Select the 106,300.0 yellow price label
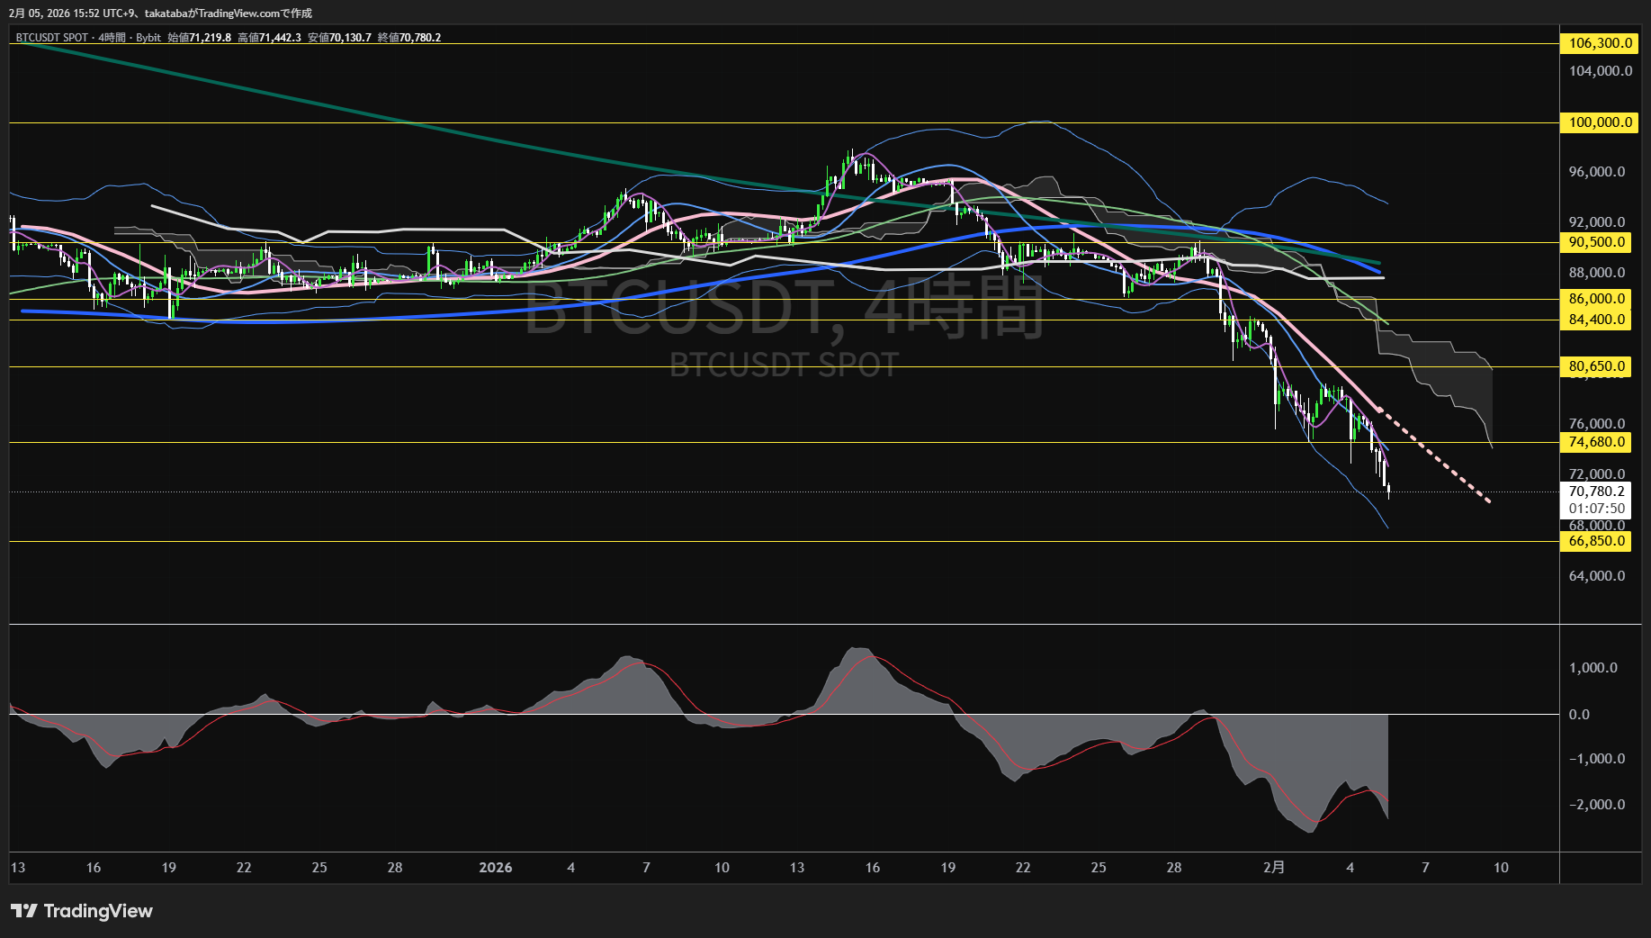The image size is (1651, 938). click(x=1600, y=43)
